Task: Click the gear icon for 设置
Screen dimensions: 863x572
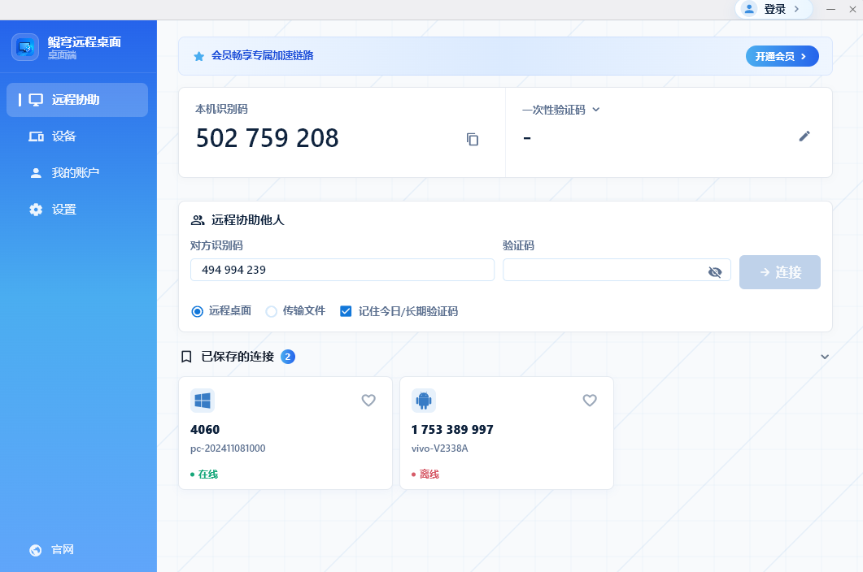Action: [x=36, y=210]
